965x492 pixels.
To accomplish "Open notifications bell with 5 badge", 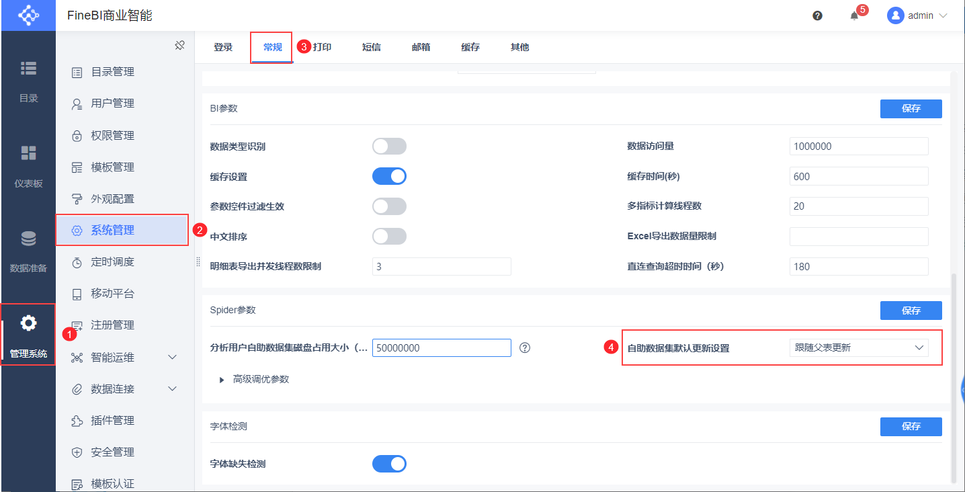I will 855,15.
